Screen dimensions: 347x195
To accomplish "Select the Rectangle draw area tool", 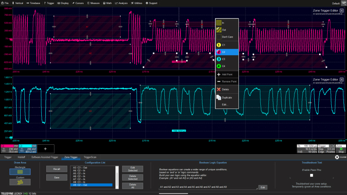I will [x=20, y=172].
